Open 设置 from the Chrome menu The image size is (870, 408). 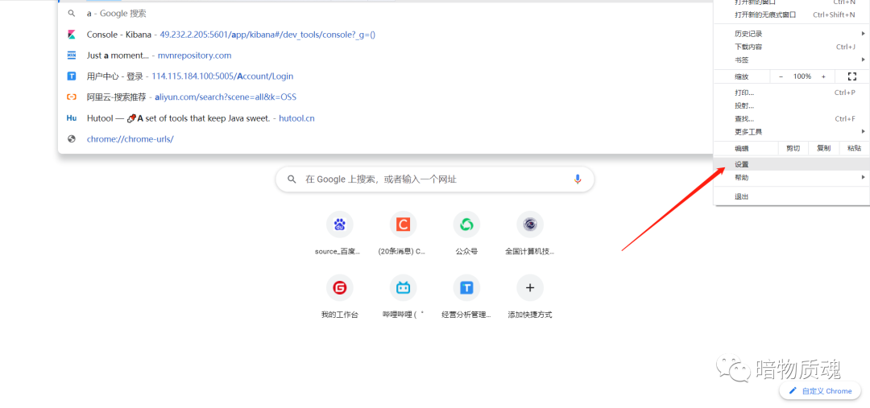[x=792, y=165]
